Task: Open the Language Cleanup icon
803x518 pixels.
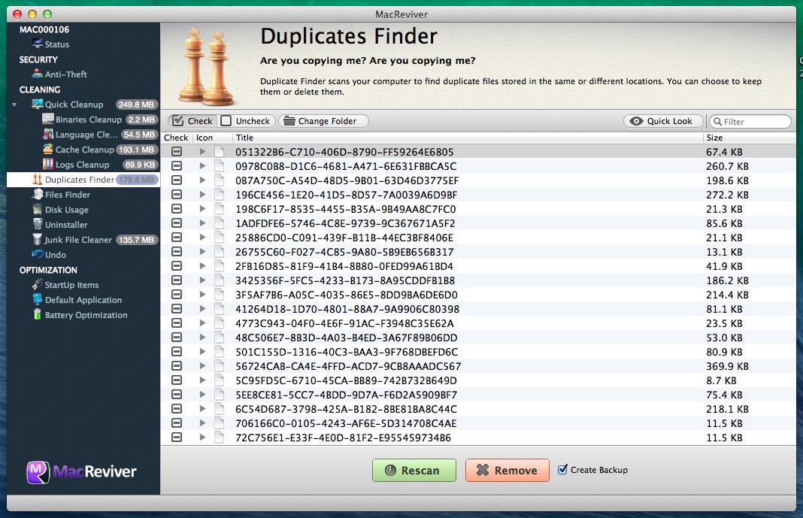Action: [x=48, y=134]
